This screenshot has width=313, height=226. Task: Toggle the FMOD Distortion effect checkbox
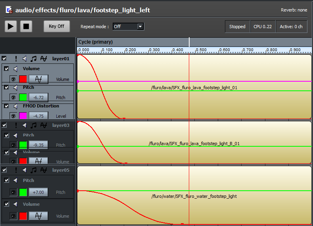[6, 106]
